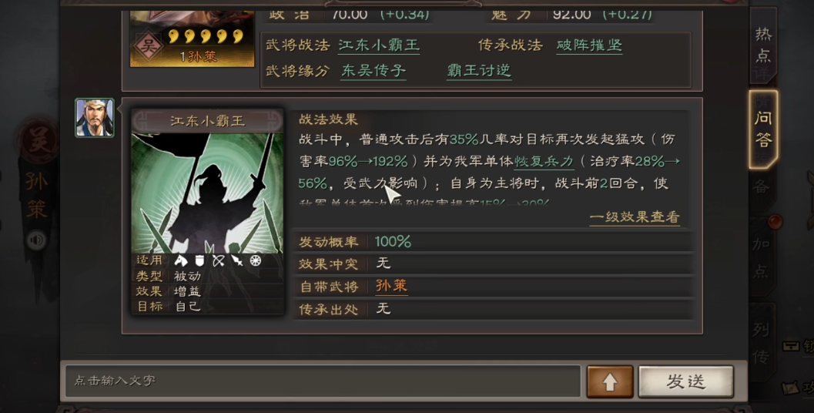Viewport: 814px width, 413px height.
Task: Open the 江东小霸王 tactic link
Action: pyautogui.click(x=379, y=45)
